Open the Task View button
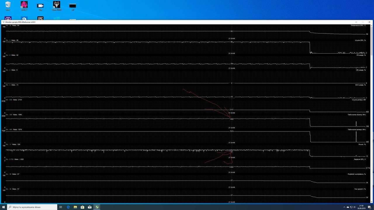The width and height of the screenshot is (374, 210). (x=61, y=207)
